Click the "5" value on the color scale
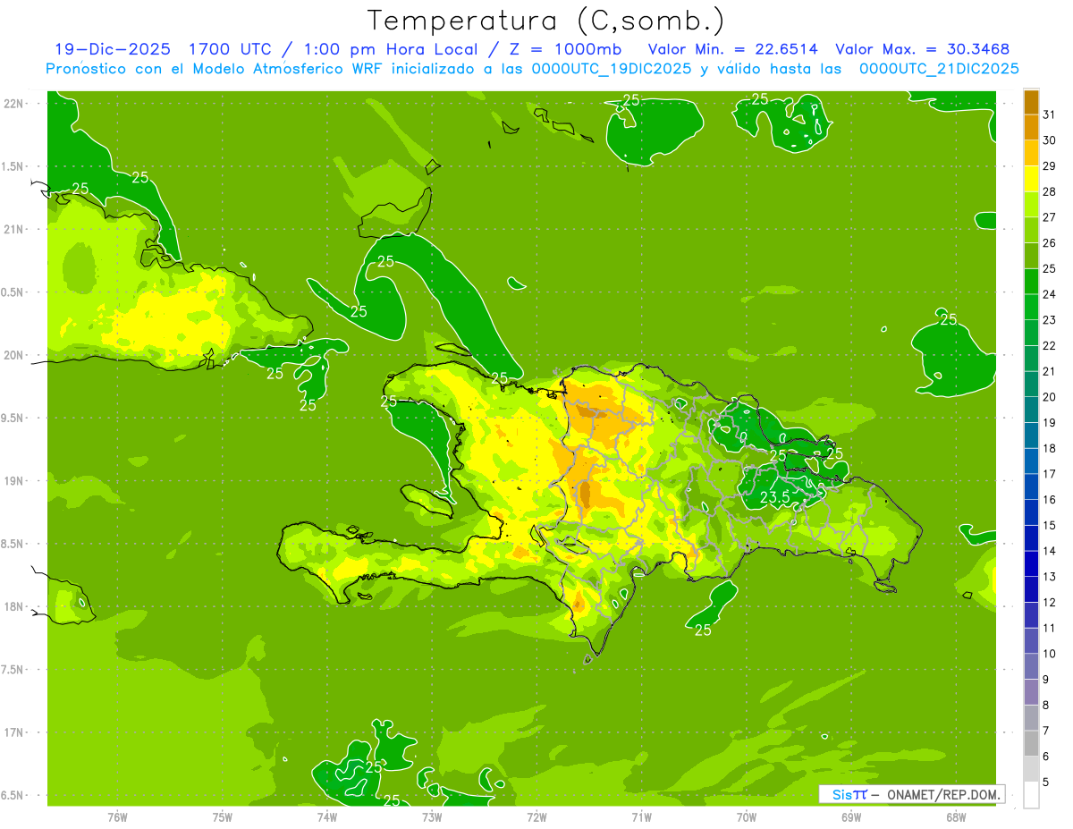The image size is (1073, 829). pos(1046,782)
